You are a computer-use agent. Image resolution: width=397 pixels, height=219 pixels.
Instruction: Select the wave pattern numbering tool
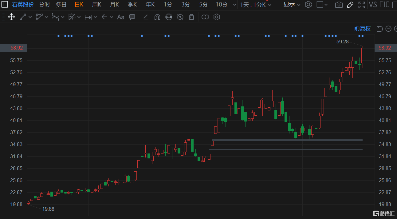pyautogui.click(x=56, y=17)
